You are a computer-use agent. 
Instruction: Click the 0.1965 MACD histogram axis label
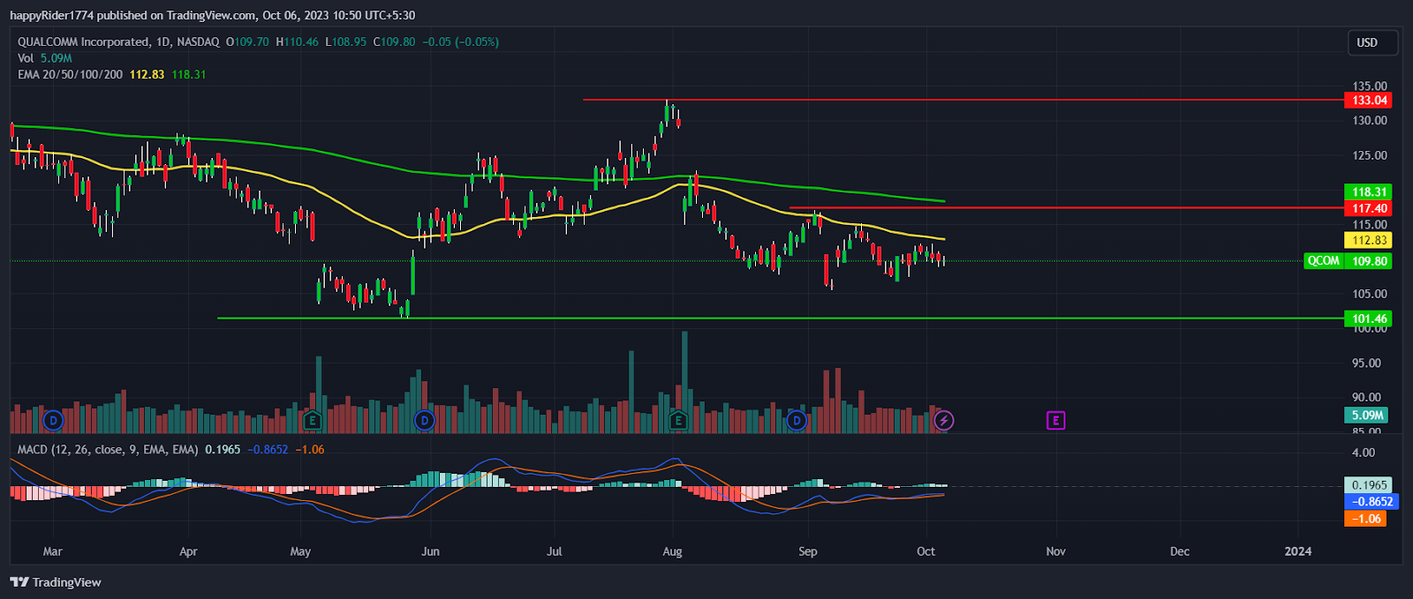coord(1369,485)
